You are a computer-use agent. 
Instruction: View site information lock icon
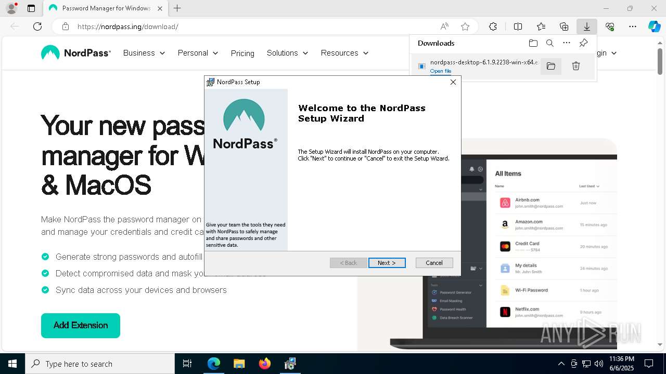(x=66, y=26)
